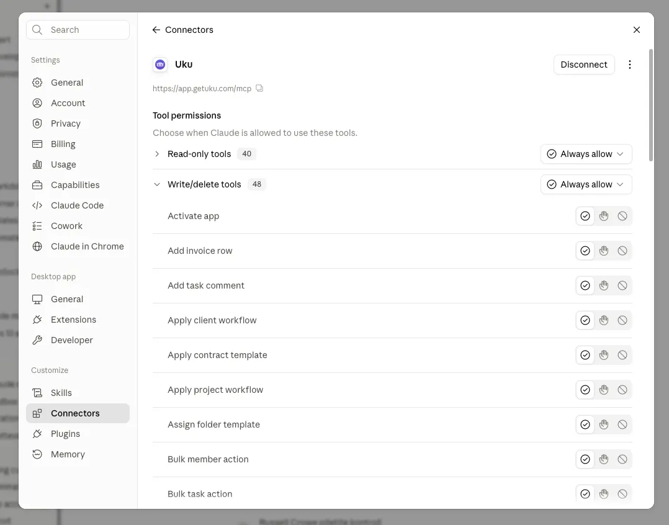Open the Extensions settings page
669x525 pixels.
pos(78,320)
